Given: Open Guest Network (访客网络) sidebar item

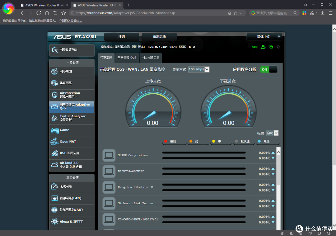Looking at the screenshot, I should pos(72,83).
